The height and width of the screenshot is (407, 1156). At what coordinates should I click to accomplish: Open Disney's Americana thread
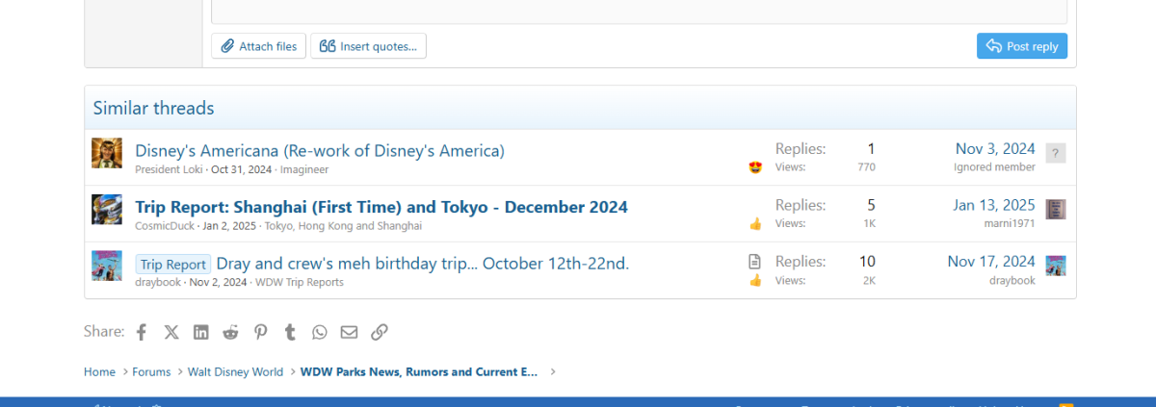(319, 151)
